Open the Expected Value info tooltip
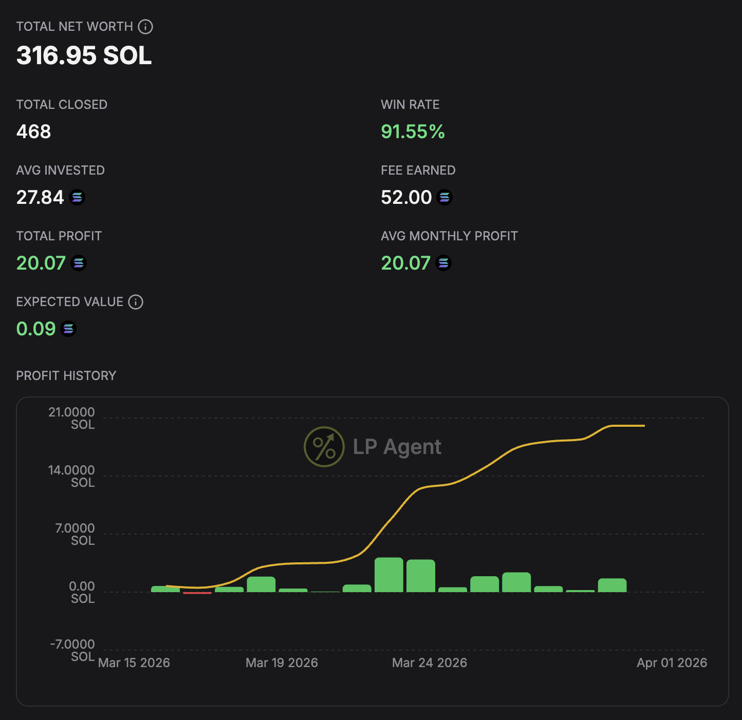The width and height of the screenshot is (742, 720). [x=136, y=302]
